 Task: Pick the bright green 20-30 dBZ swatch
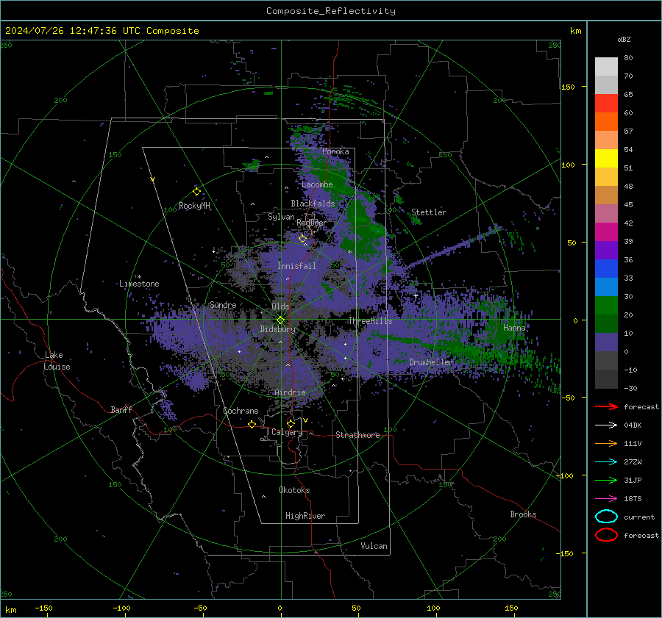[606, 305]
